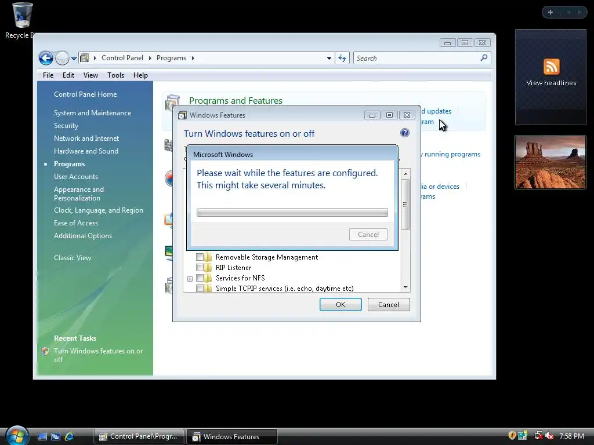Click the sidebar add gadget plus button
Image resolution: width=594 pixels, height=445 pixels.
coord(550,12)
